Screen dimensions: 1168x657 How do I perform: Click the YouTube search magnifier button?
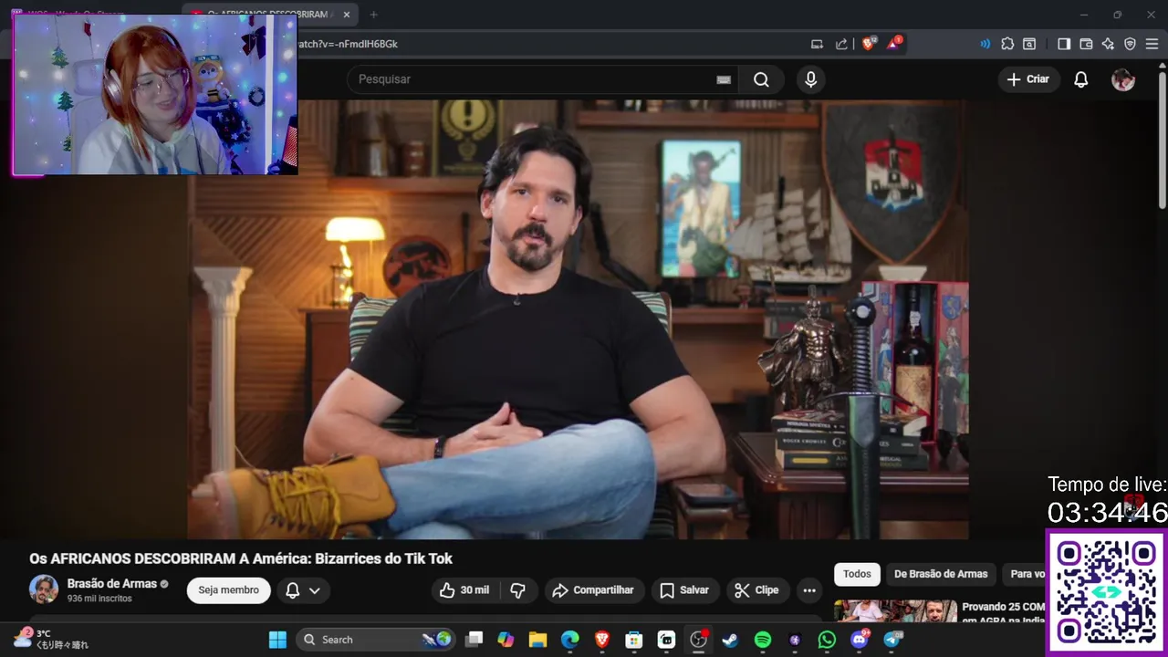click(761, 79)
